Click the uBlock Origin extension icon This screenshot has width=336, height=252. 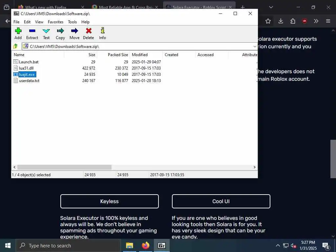pos(304,21)
